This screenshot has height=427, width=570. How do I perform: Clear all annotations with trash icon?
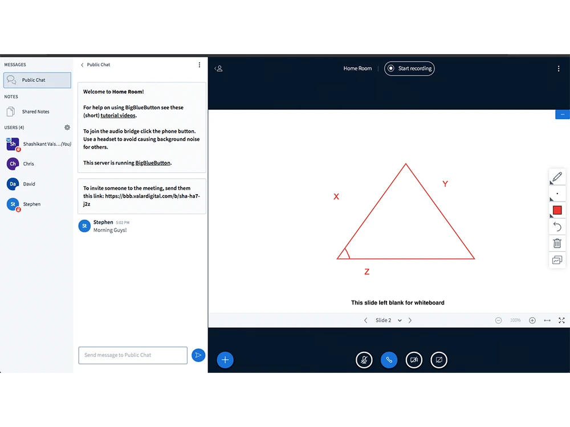click(557, 243)
